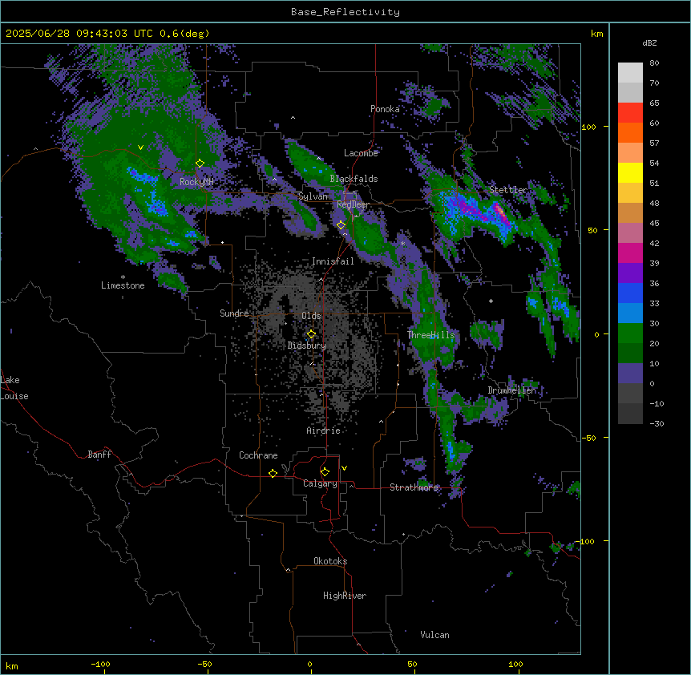Click the Calgary city label
This screenshot has height=675, width=691.
320,483
